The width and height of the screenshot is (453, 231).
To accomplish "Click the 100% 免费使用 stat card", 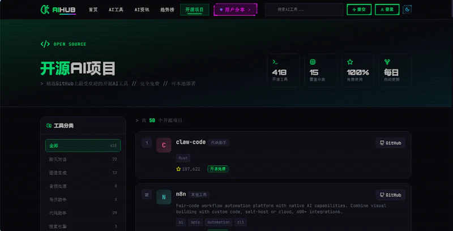I will coord(358,70).
